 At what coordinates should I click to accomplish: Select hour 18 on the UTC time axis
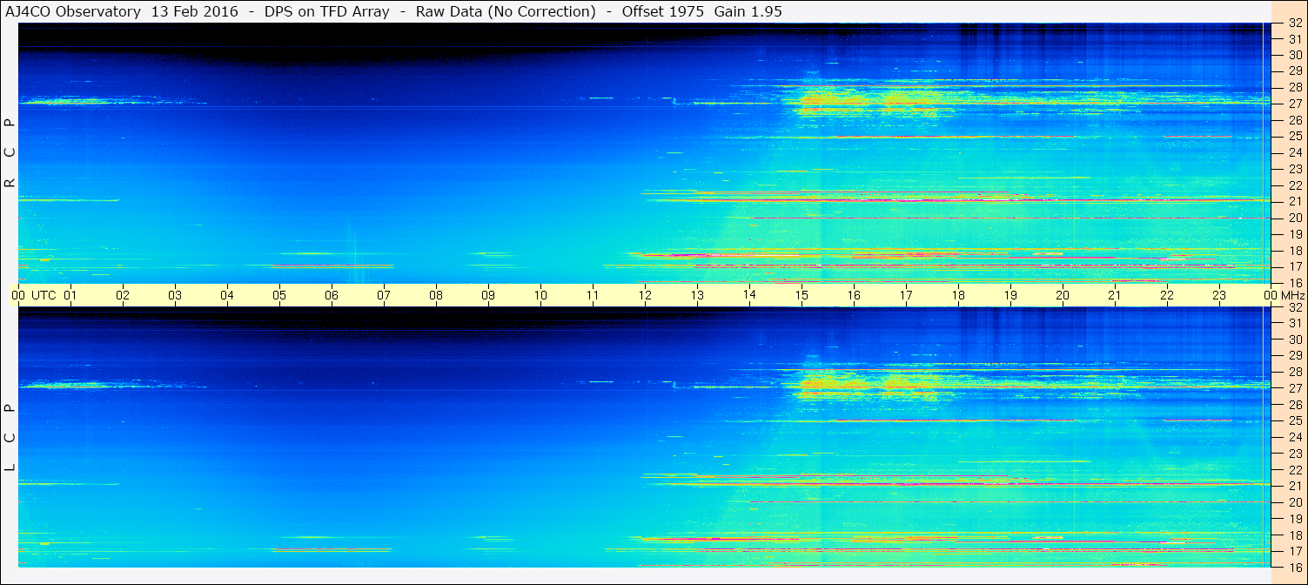(x=958, y=295)
